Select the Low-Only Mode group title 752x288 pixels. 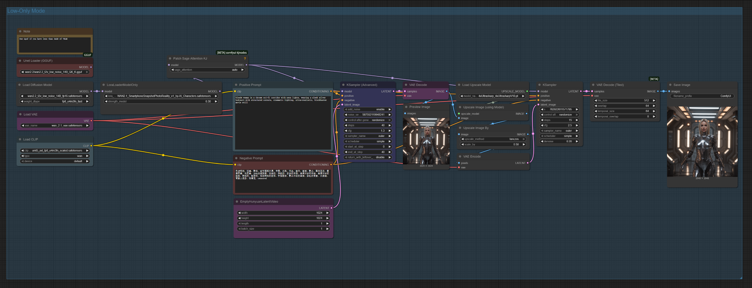[26, 11]
